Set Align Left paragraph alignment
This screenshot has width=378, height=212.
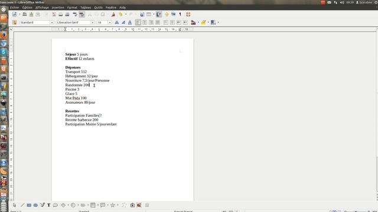coord(138,22)
